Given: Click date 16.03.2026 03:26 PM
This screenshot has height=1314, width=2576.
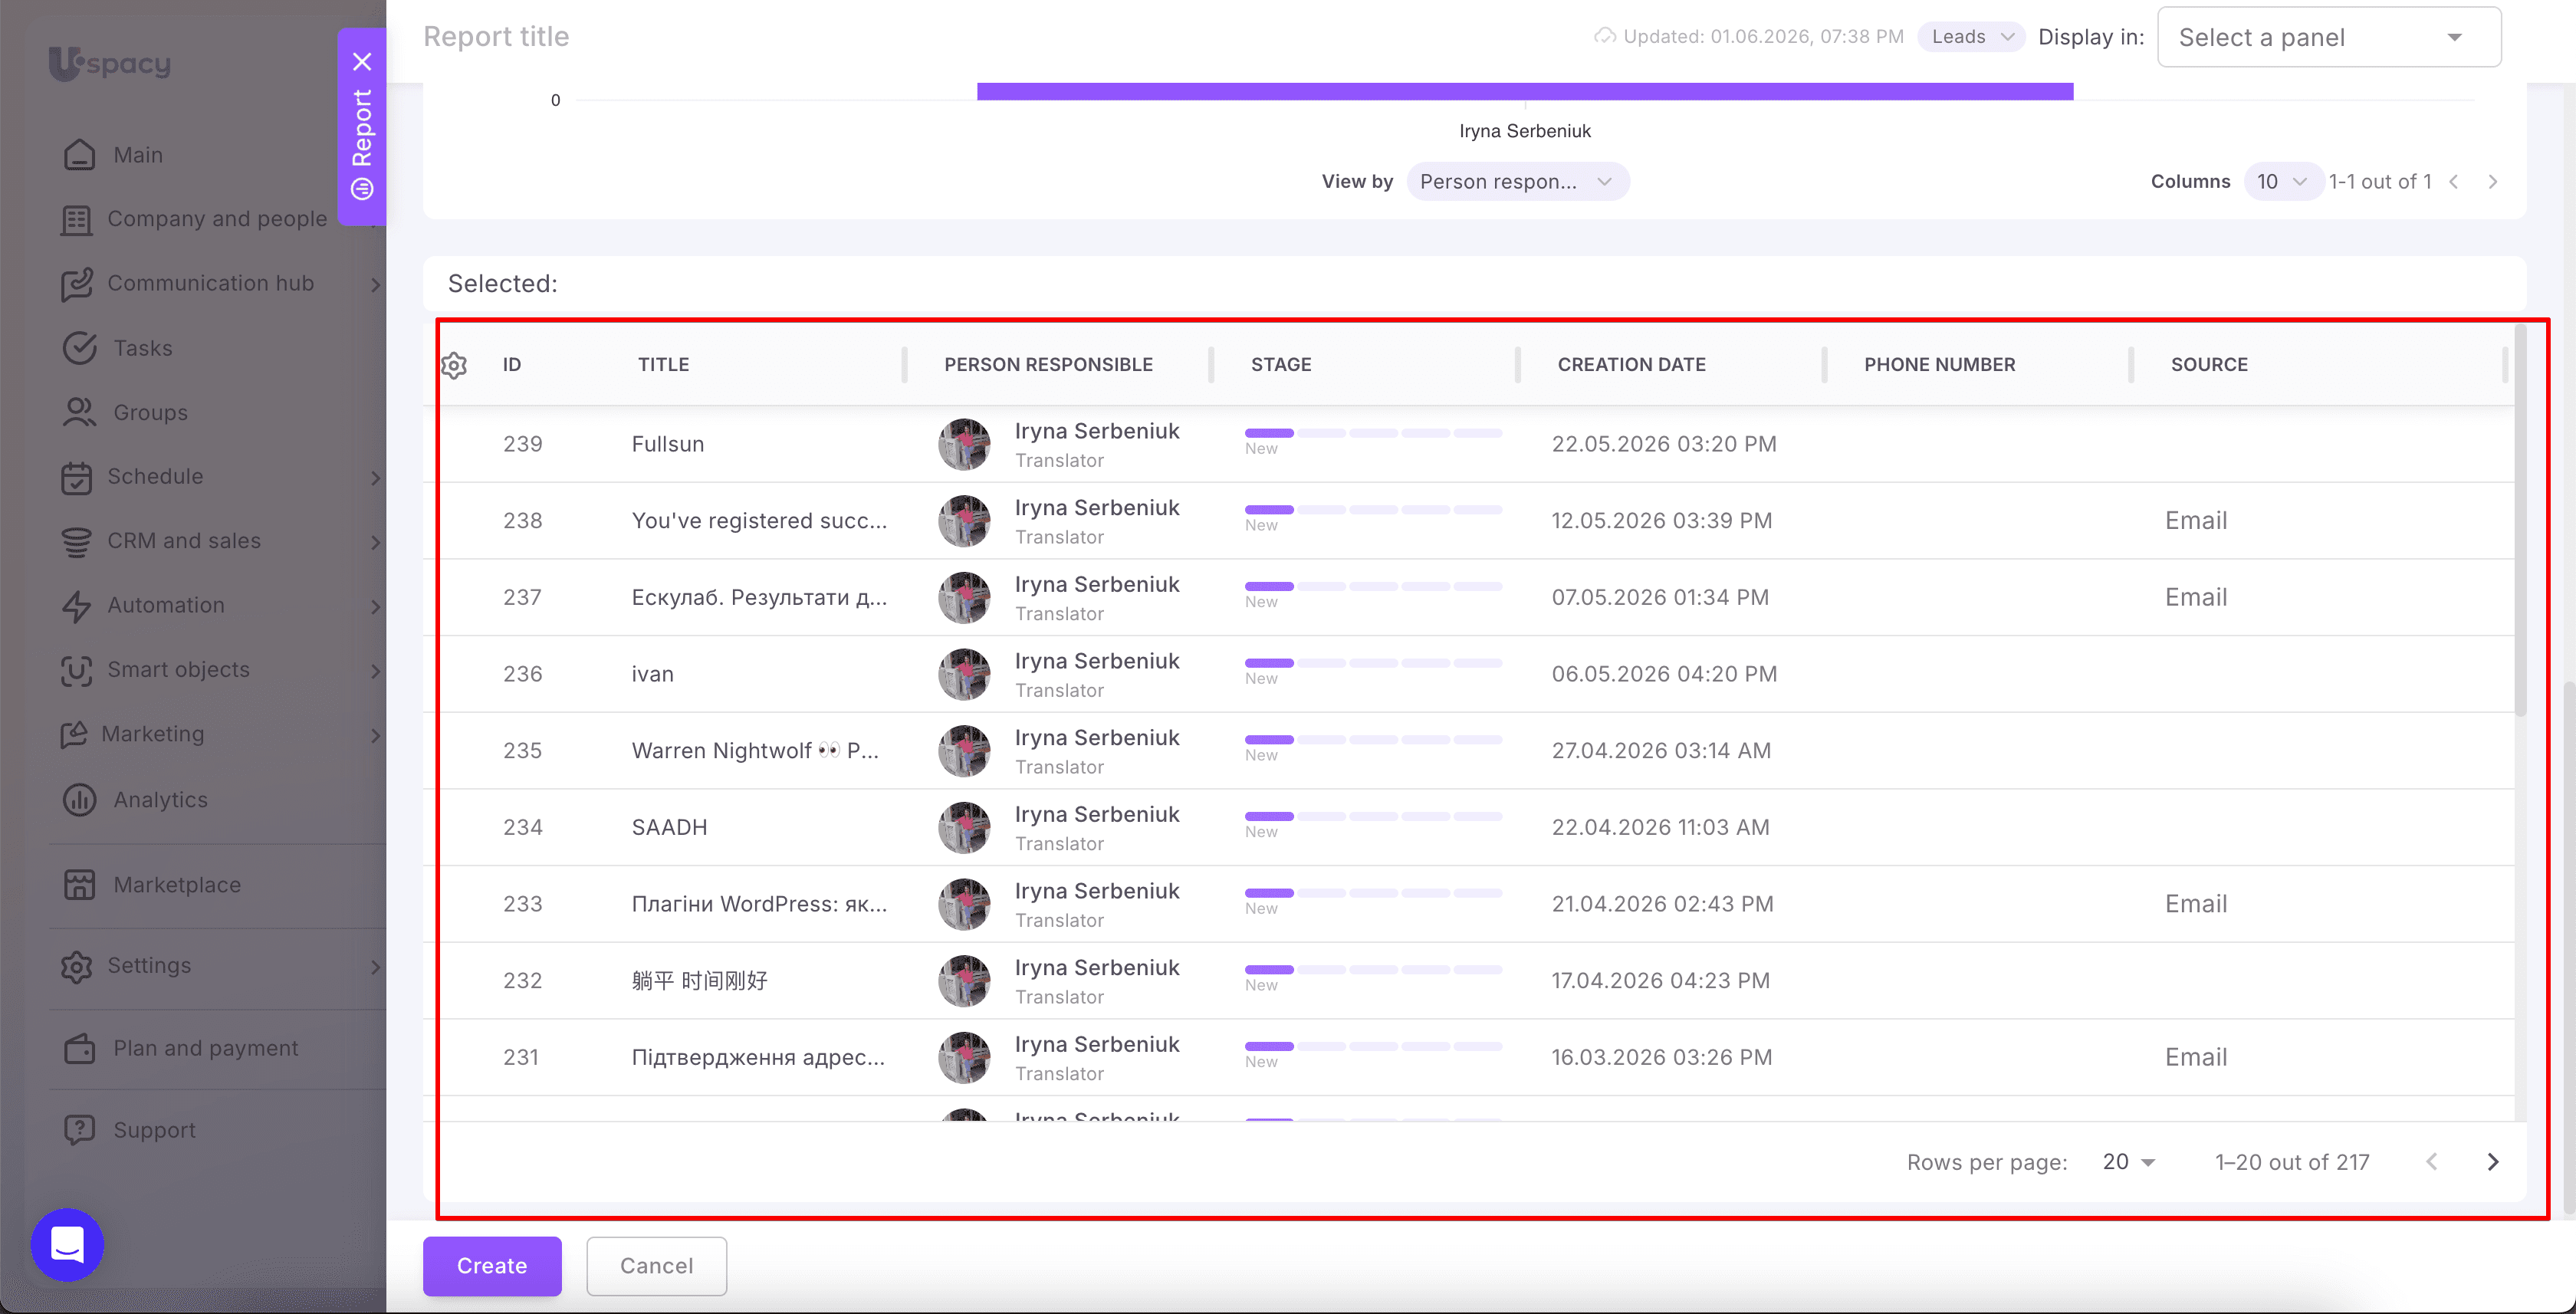Looking at the screenshot, I should click(1661, 1058).
